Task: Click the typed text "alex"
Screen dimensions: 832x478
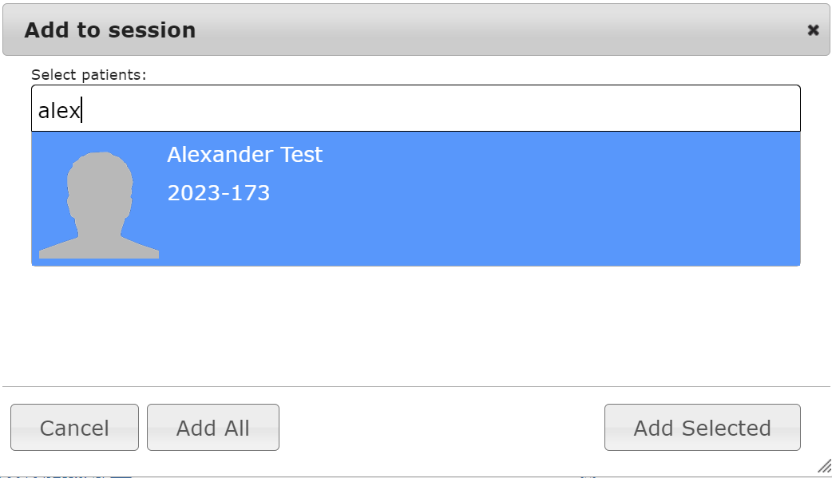Action: 59,110
